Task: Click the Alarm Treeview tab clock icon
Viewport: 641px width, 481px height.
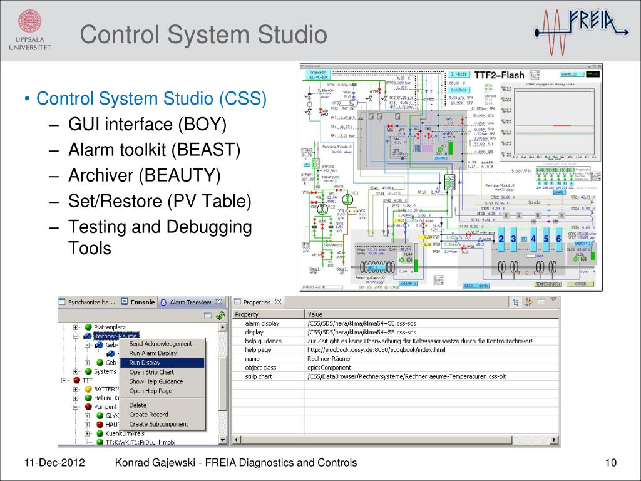Action: click(163, 303)
